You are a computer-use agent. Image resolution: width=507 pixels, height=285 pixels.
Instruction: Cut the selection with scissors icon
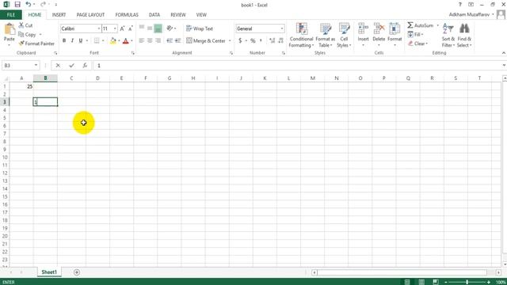point(25,25)
